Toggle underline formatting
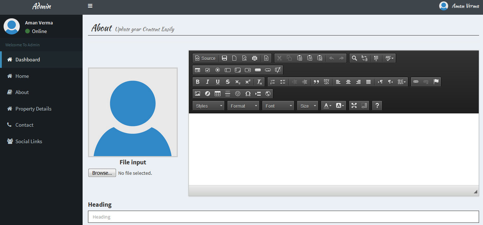The width and height of the screenshot is (483, 225). click(x=218, y=82)
